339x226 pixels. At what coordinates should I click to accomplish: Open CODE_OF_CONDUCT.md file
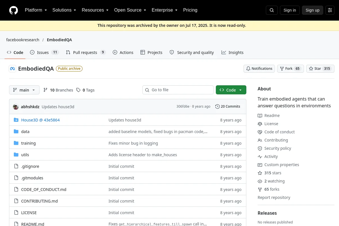(x=44, y=190)
